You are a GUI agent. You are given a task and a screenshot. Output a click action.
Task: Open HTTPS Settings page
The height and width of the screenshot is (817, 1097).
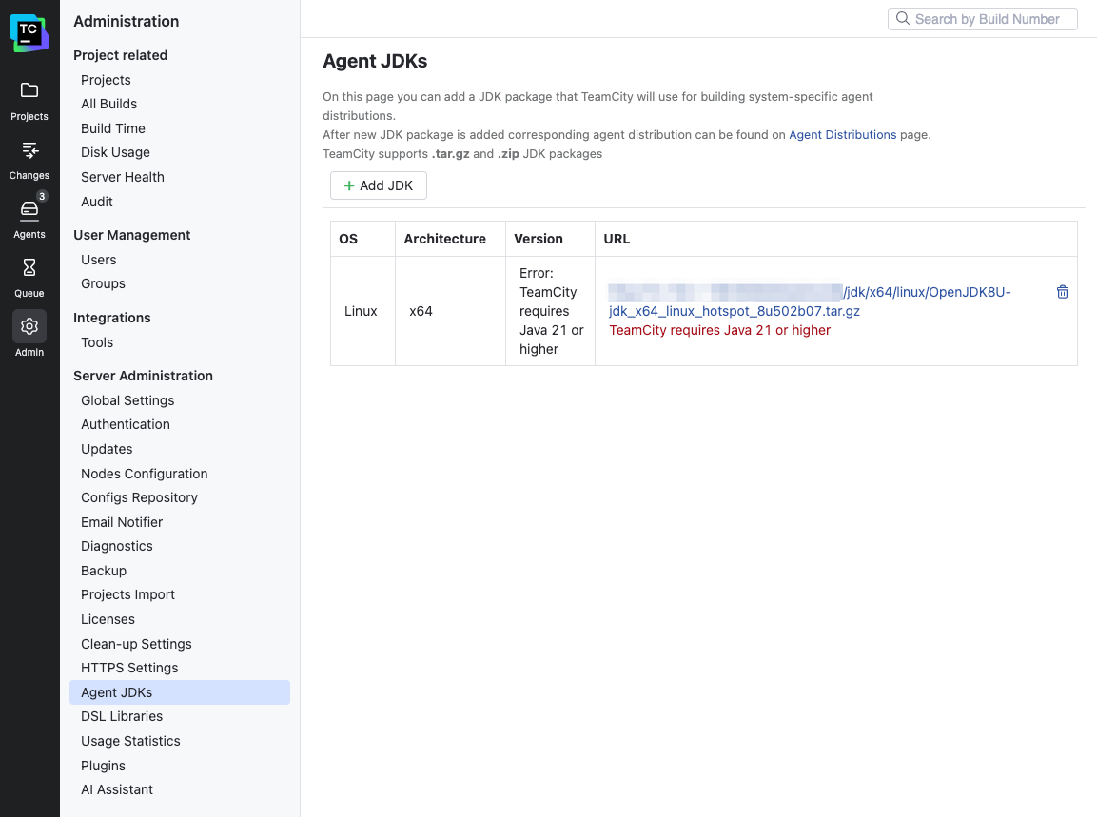click(129, 668)
